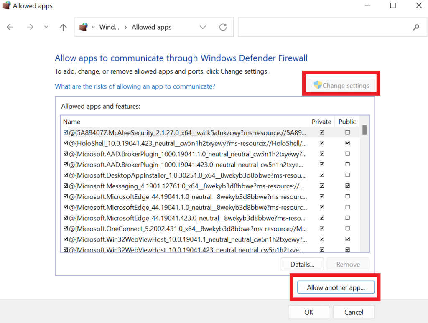Click the Details... button
The width and height of the screenshot is (428, 323).
(302, 264)
